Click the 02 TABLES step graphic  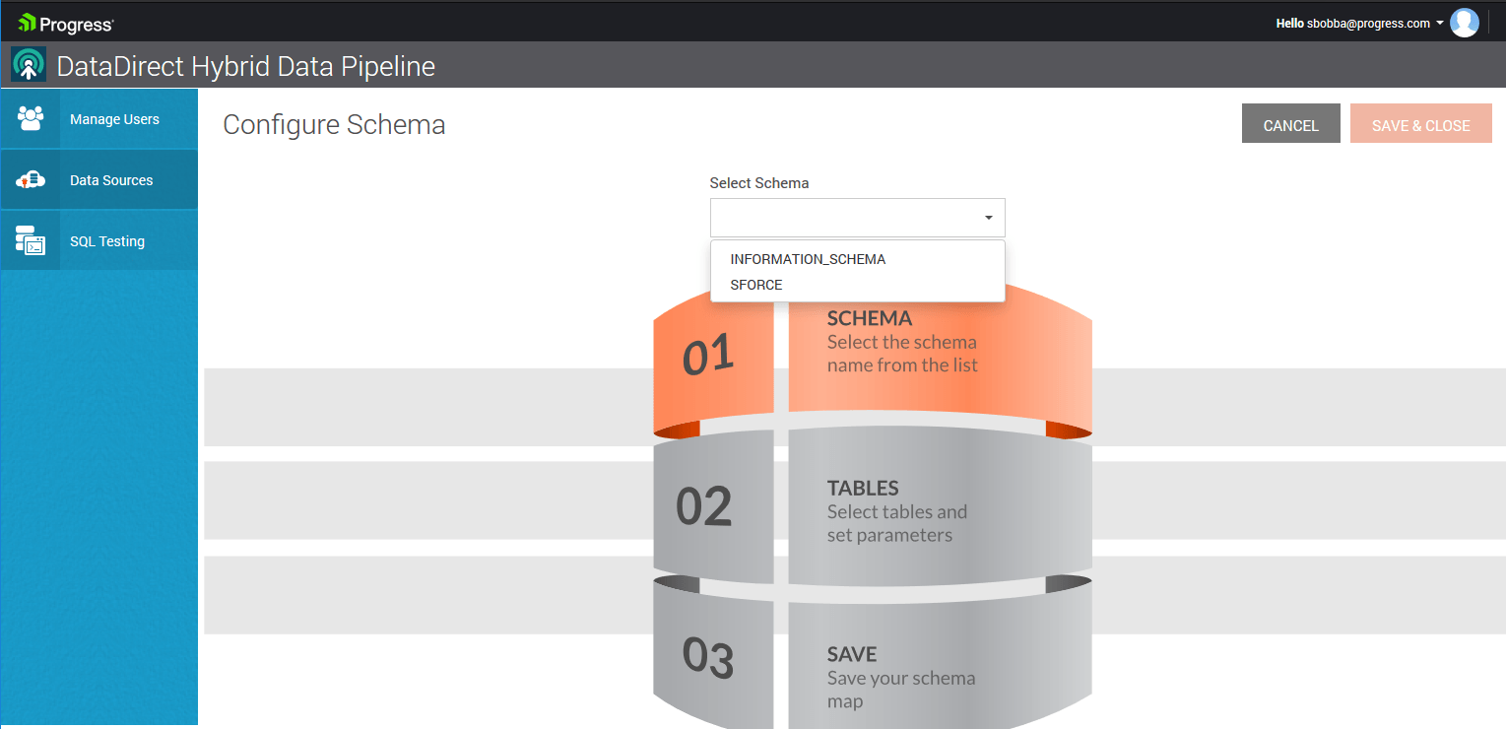coord(873,506)
